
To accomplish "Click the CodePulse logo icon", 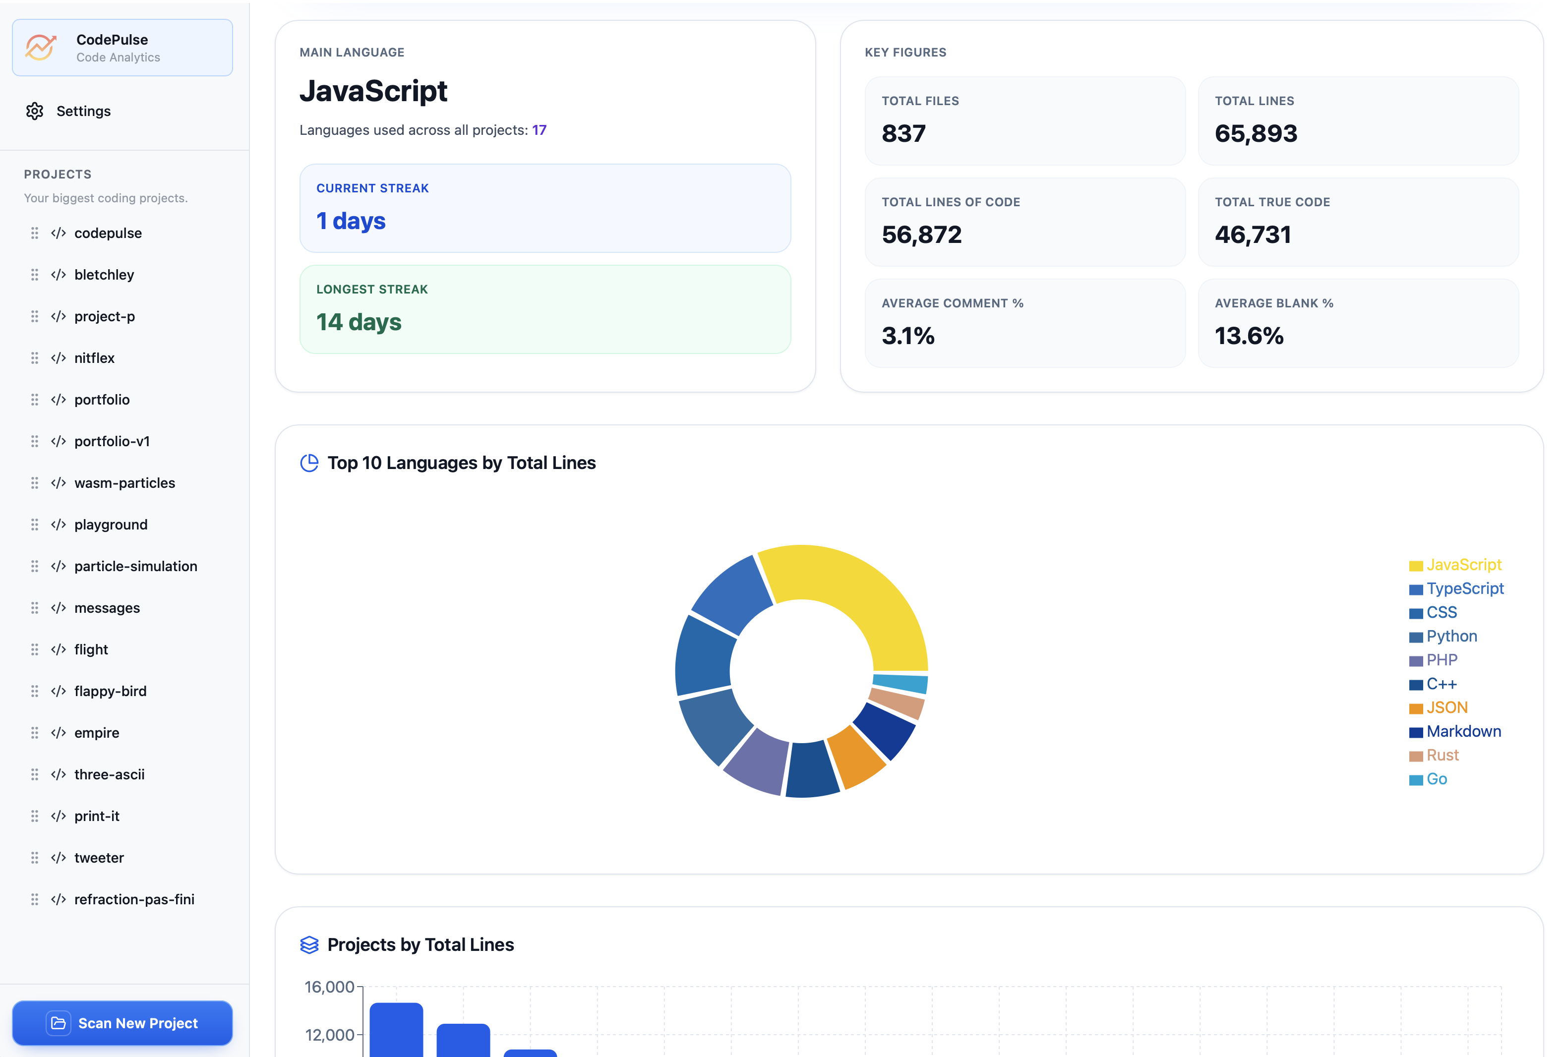I will [x=41, y=47].
